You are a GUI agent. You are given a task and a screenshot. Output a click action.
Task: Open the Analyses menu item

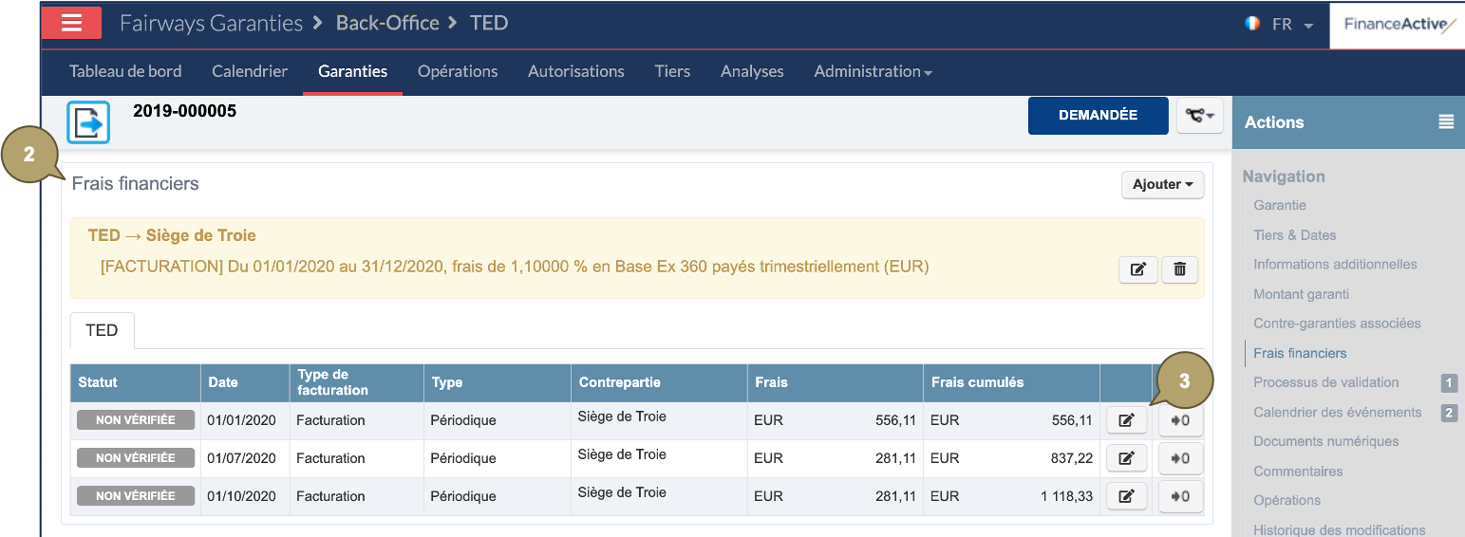point(752,71)
